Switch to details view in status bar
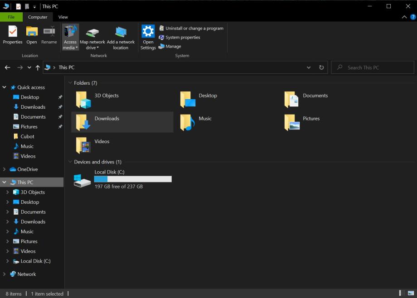The image size is (417, 298). coord(402,293)
